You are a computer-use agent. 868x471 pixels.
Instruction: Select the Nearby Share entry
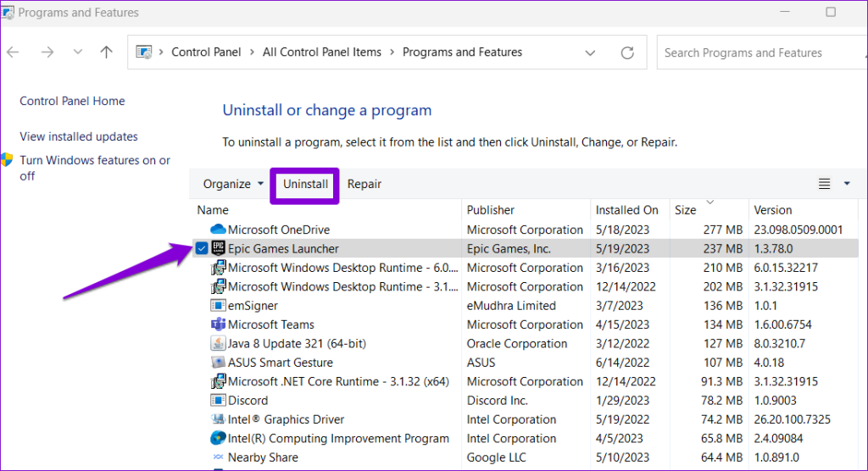(x=263, y=457)
